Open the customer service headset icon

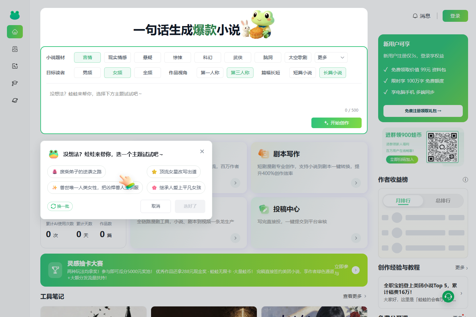[448, 297]
